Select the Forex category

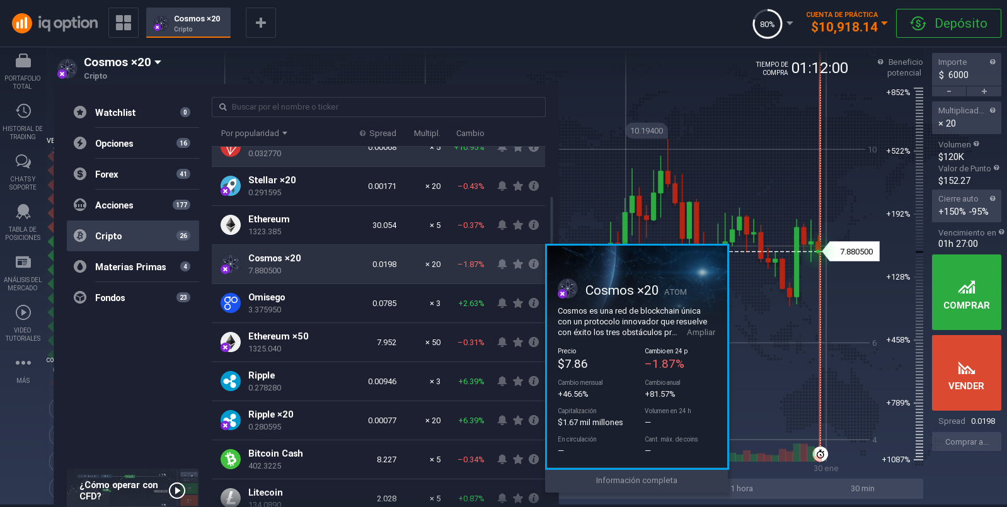pos(133,174)
